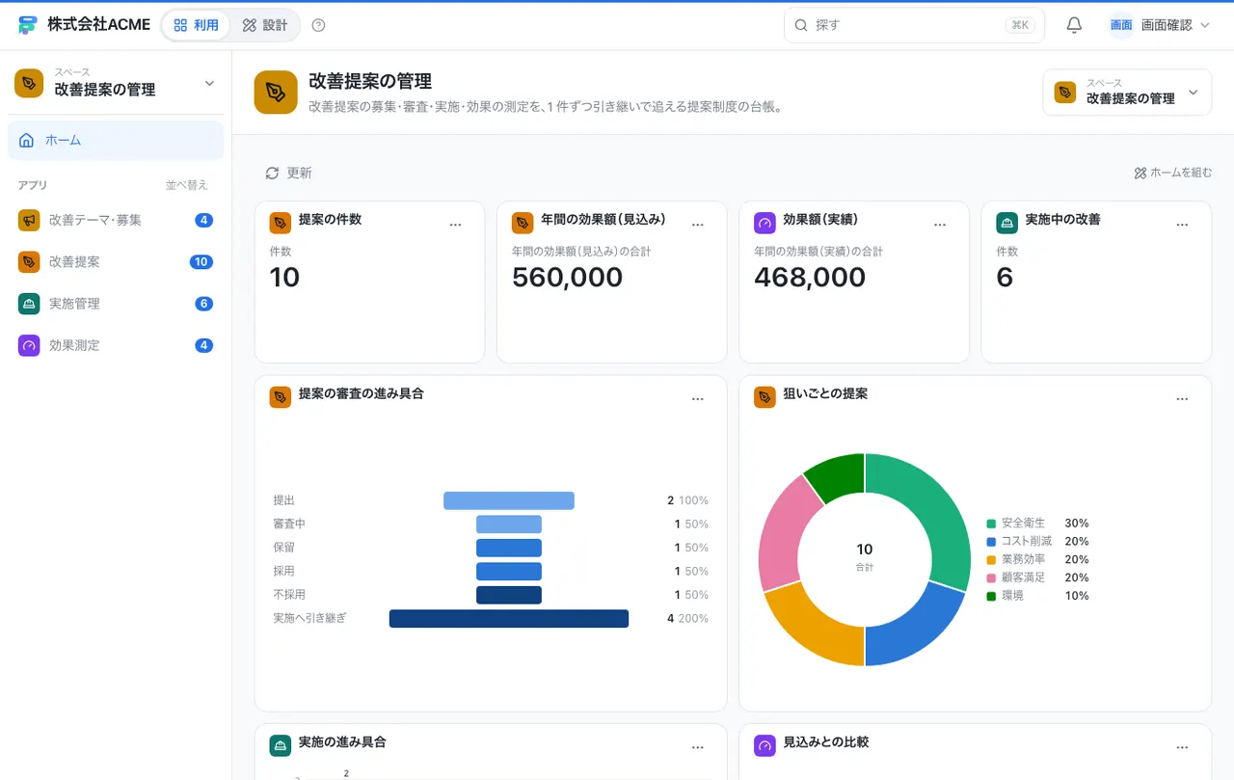This screenshot has width=1234, height=780.
Task: Click the 更新 button label
Action: (x=299, y=173)
